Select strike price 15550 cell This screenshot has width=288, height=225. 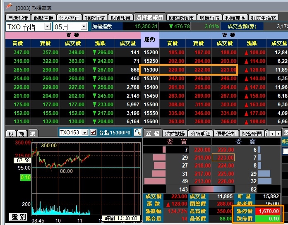click(151, 113)
